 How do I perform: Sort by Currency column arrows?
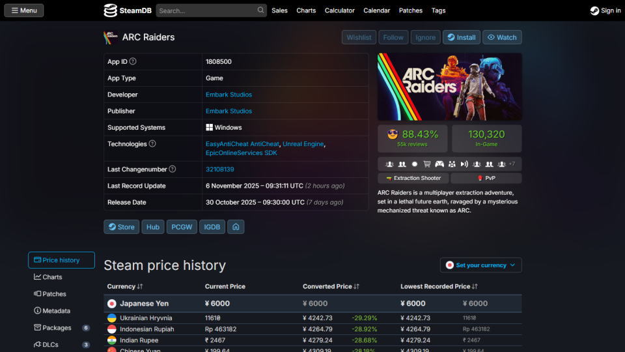click(140, 287)
